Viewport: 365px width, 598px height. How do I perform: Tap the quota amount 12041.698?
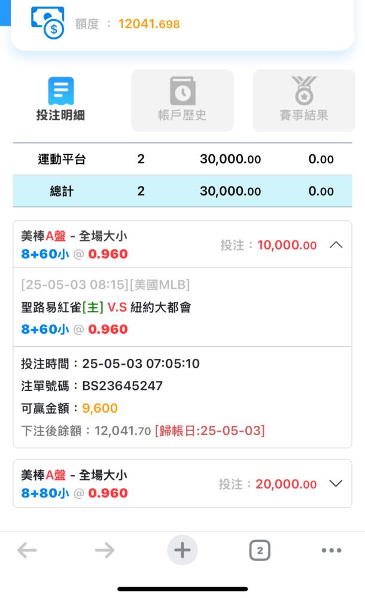[149, 24]
